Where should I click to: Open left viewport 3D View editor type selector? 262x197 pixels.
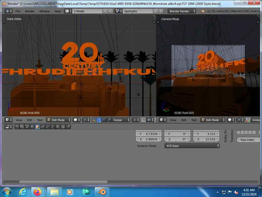[x=8, y=120]
